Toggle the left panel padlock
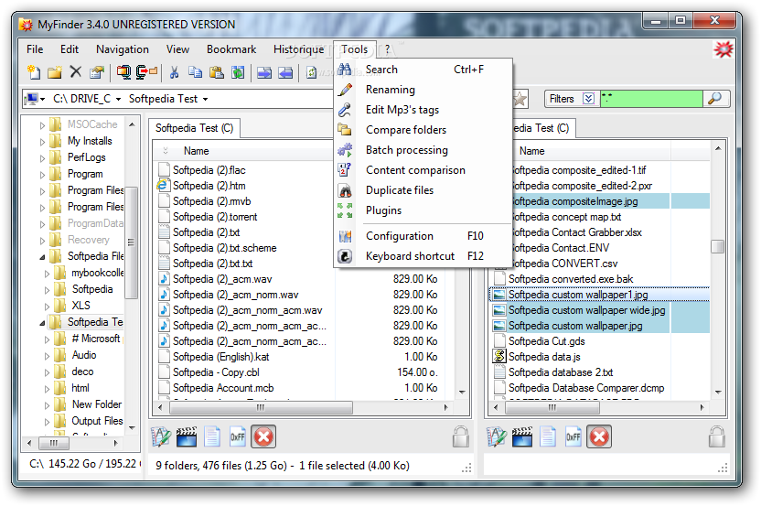761x506 pixels. pyautogui.click(x=461, y=436)
